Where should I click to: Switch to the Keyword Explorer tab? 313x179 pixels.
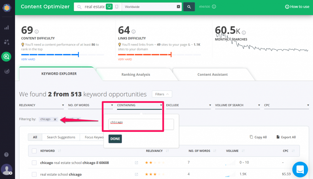59,74
